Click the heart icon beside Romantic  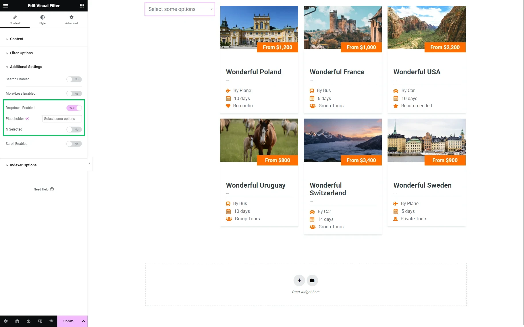point(228,106)
